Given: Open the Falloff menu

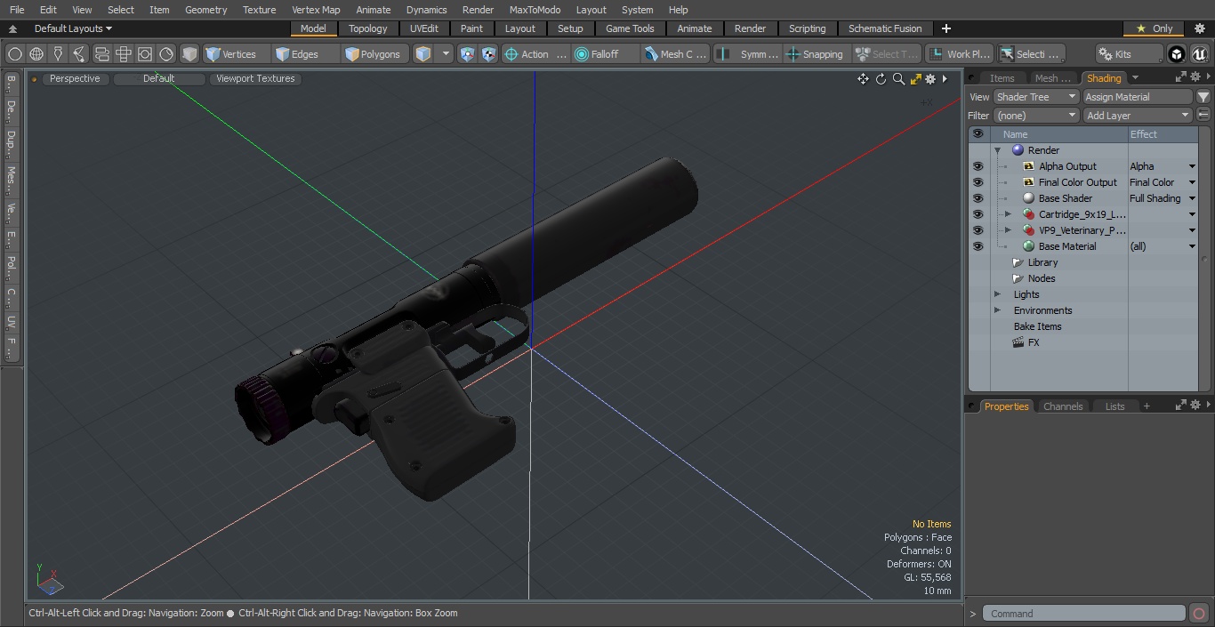Looking at the screenshot, I should pos(605,54).
